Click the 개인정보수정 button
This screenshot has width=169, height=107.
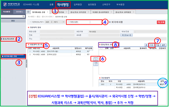click(x=127, y=35)
